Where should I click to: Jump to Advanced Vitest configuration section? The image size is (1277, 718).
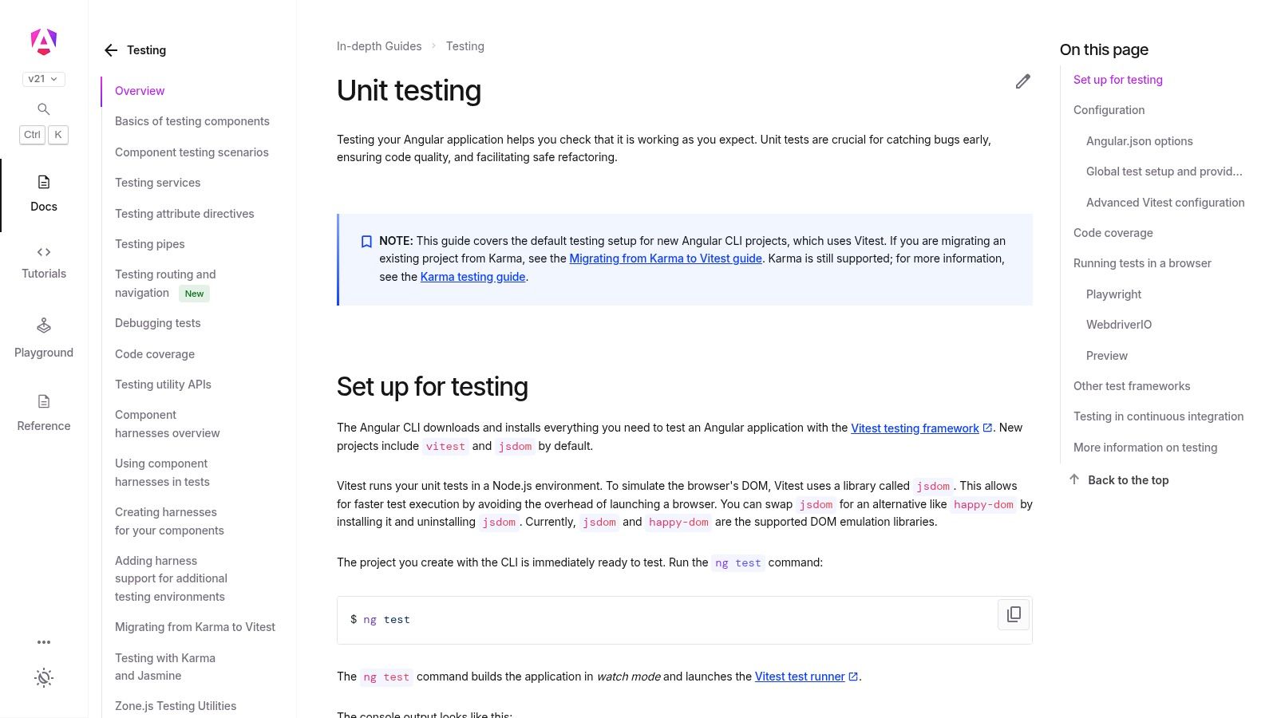tap(1164, 202)
